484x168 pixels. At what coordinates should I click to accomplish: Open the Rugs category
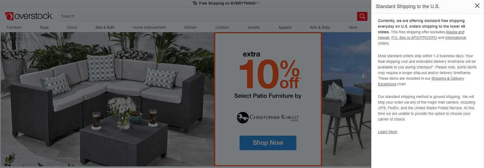44,27
